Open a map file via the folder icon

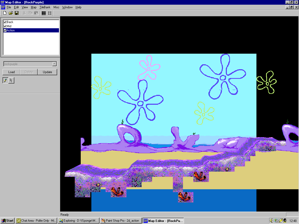11,13
